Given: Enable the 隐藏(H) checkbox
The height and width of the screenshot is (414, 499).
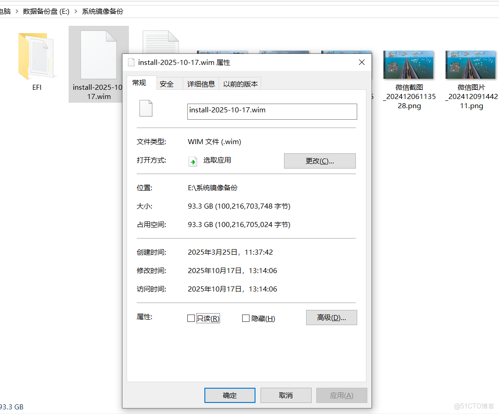Looking at the screenshot, I should [x=245, y=318].
